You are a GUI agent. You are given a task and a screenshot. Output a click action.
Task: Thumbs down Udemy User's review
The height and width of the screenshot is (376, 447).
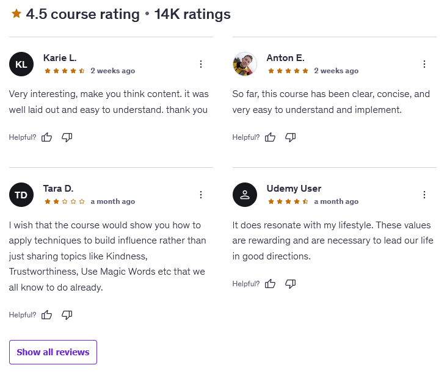pos(291,283)
